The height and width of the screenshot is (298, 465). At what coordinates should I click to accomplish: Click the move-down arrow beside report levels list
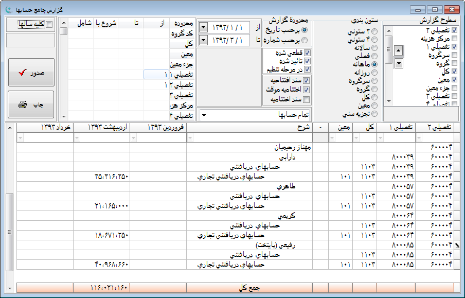click(x=399, y=63)
